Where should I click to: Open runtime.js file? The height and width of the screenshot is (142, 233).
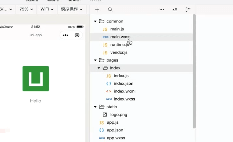(119, 45)
